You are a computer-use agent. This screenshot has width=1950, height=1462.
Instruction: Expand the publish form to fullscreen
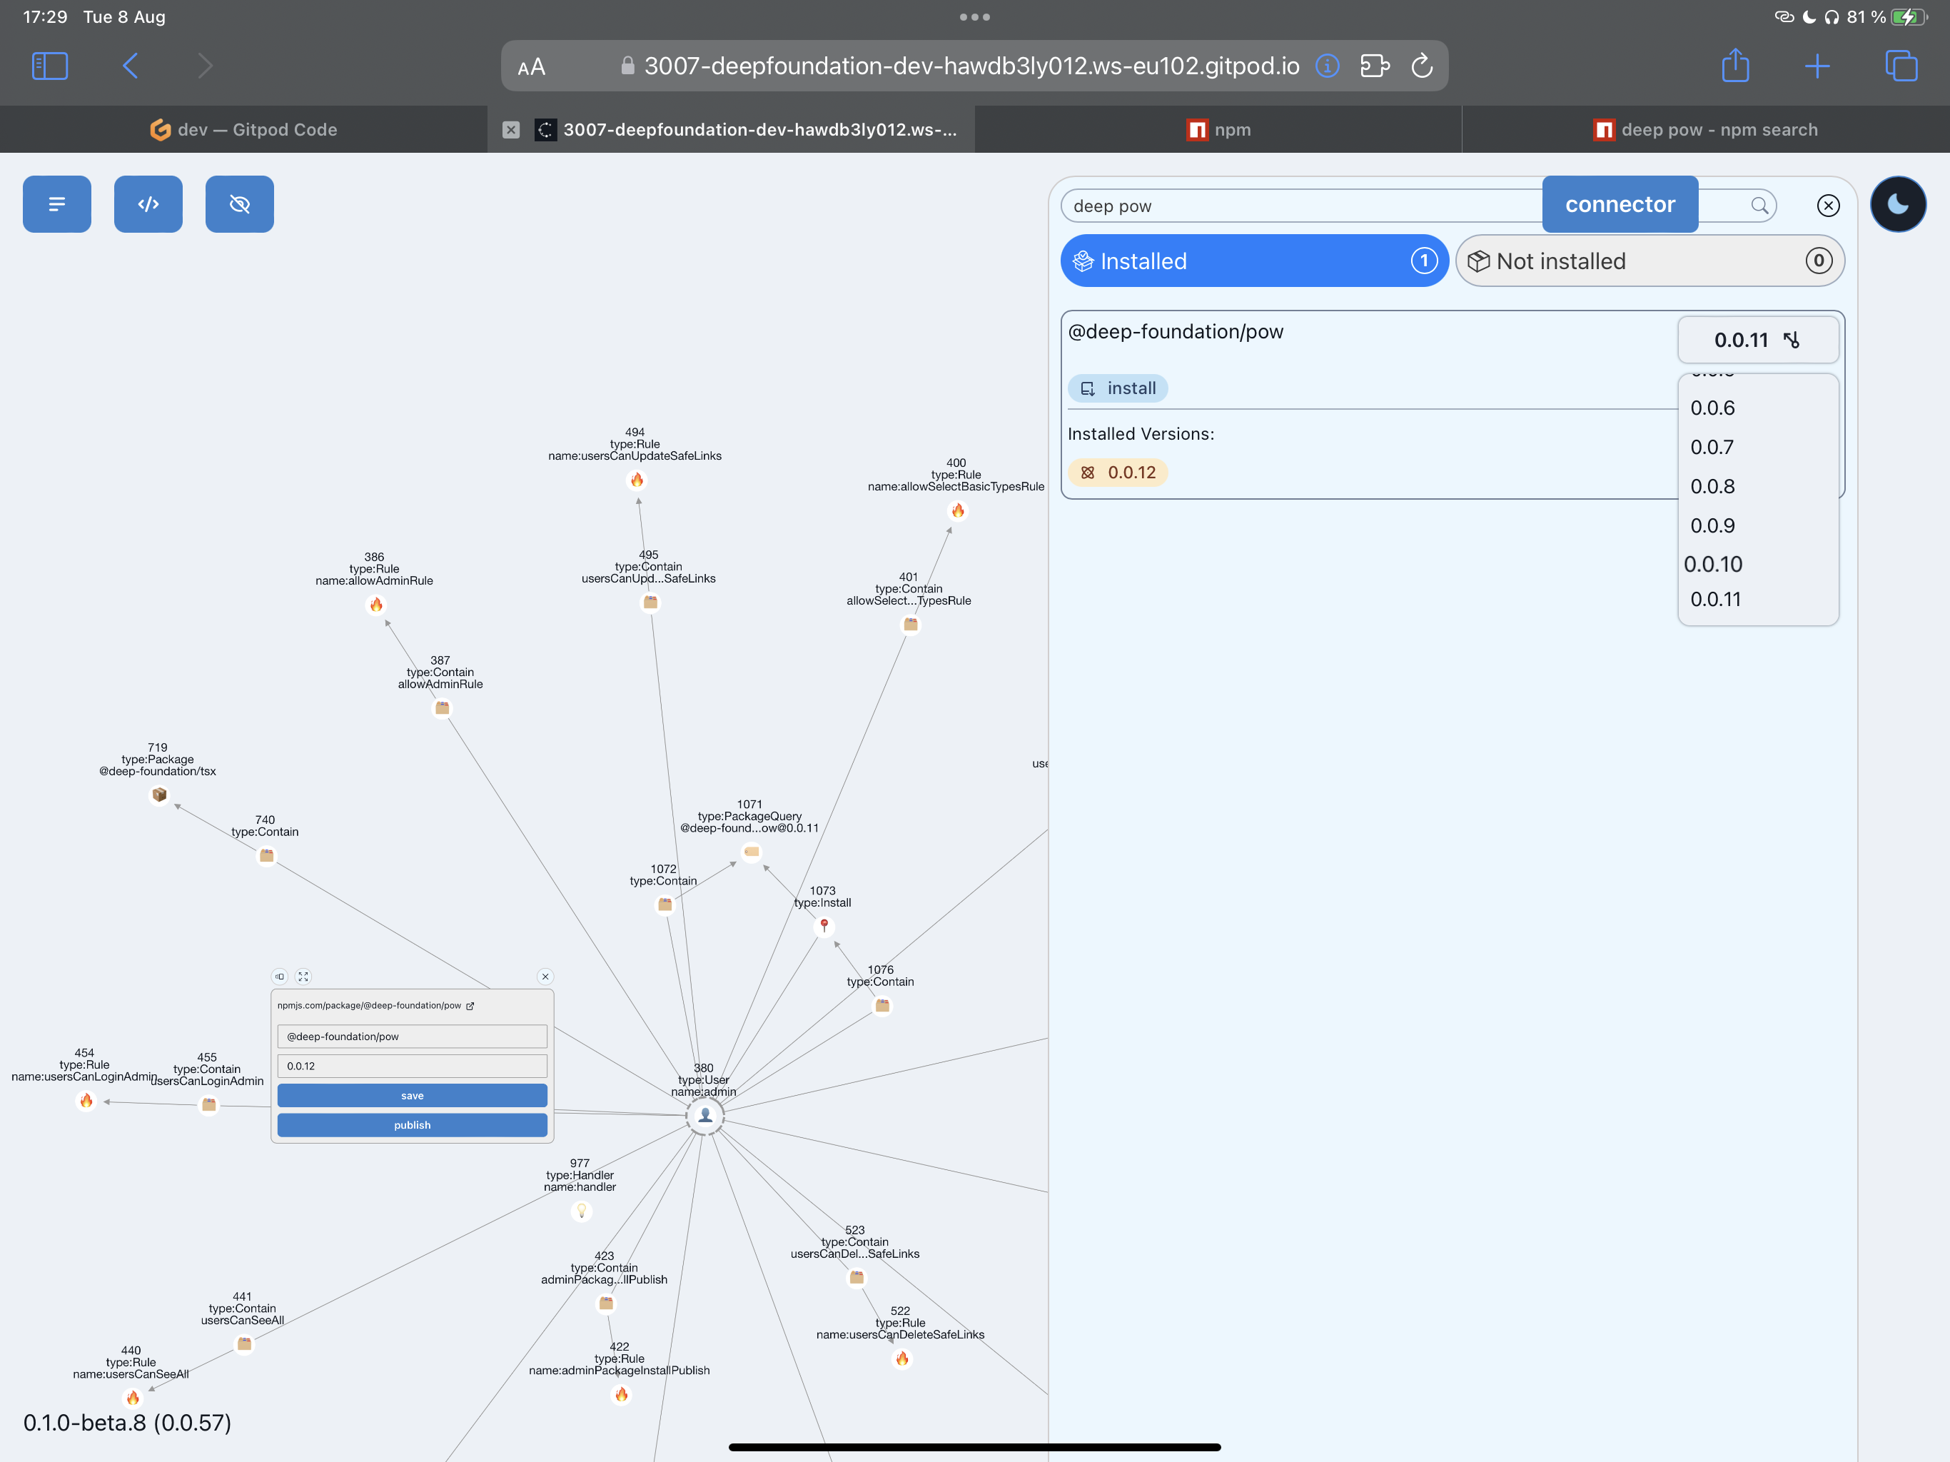[303, 976]
